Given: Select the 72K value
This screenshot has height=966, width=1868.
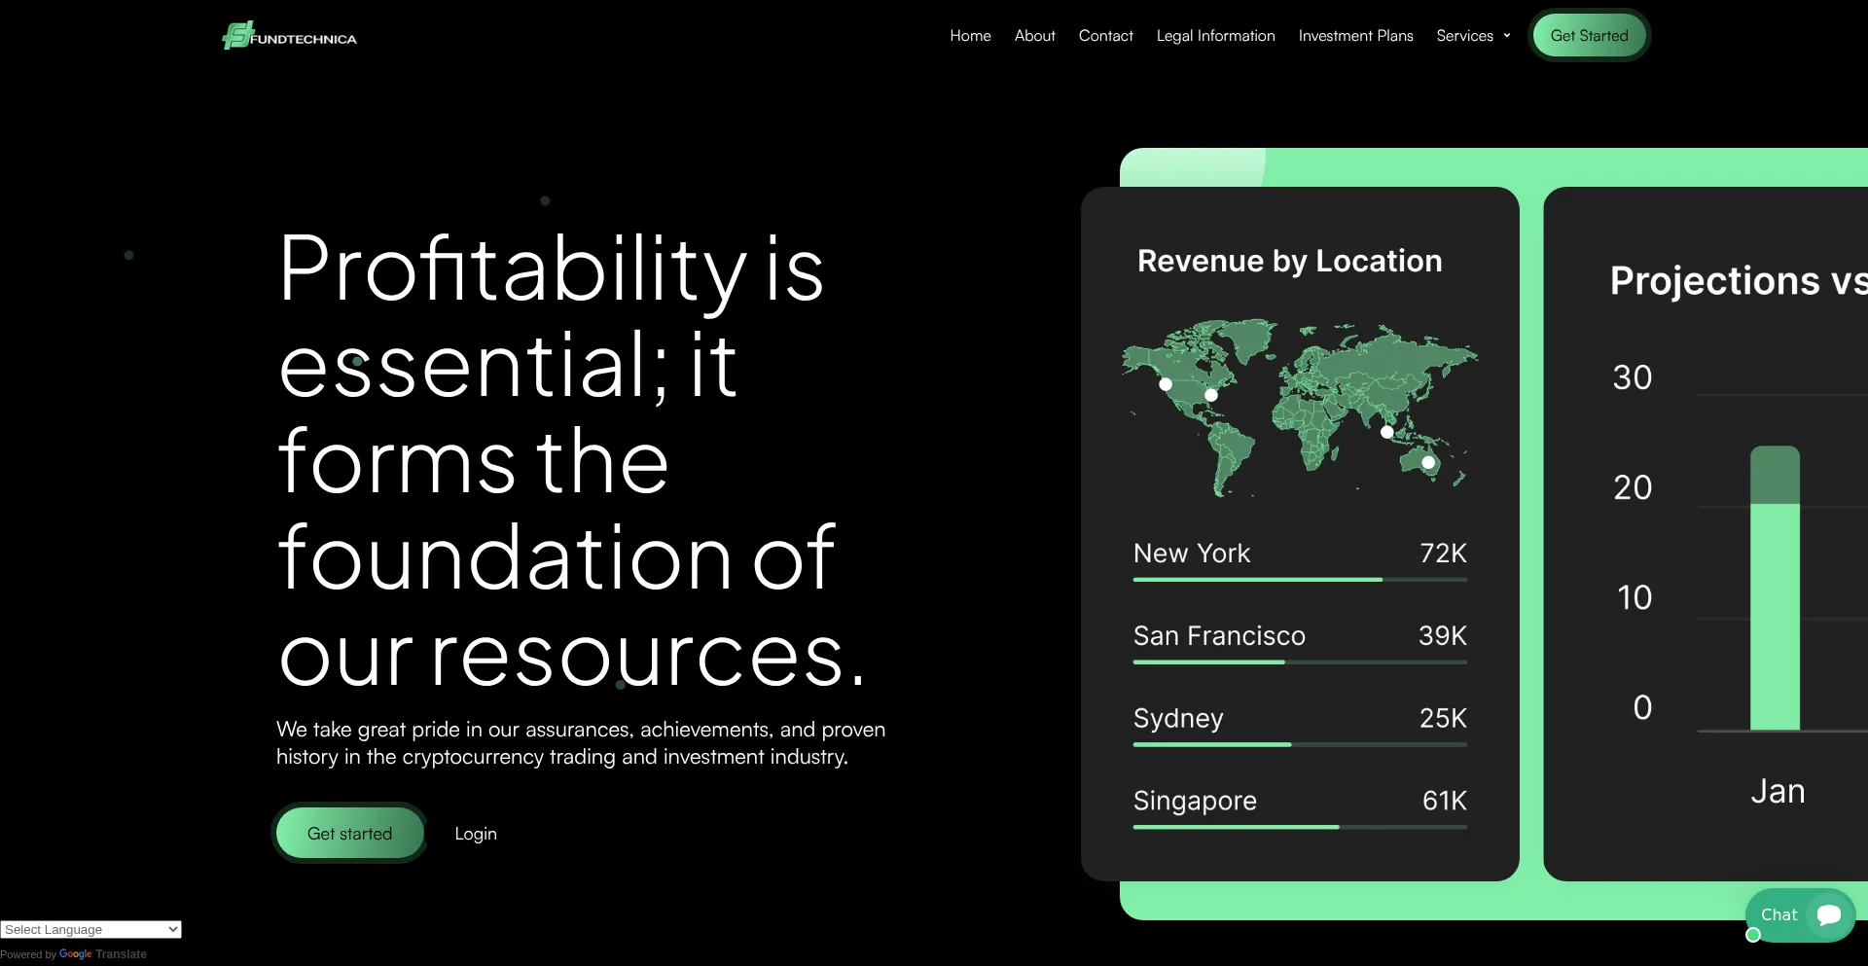Looking at the screenshot, I should (1443, 554).
